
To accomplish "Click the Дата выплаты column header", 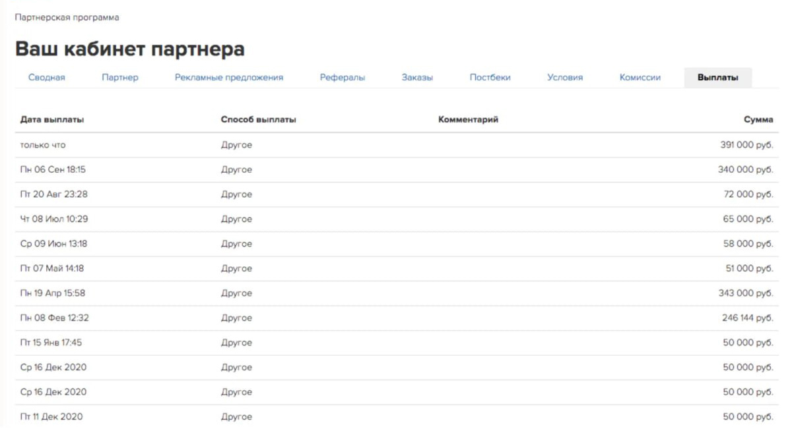I will [52, 120].
